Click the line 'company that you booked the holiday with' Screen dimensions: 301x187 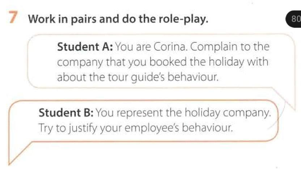click(x=163, y=62)
